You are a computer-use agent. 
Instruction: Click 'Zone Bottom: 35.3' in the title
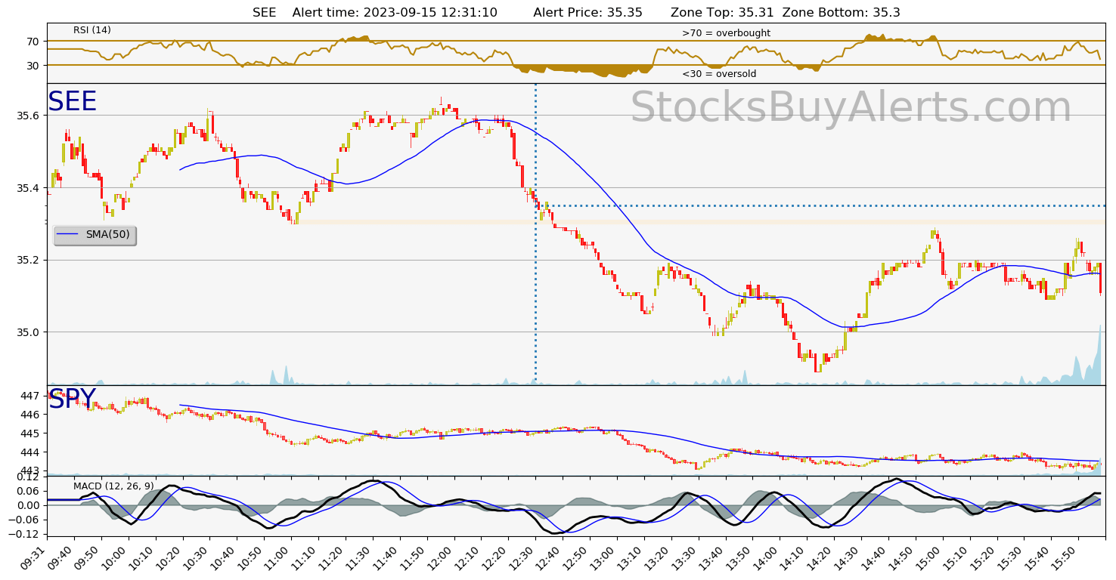842,12
